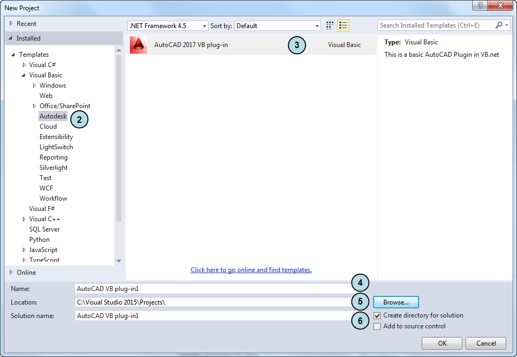The height and width of the screenshot is (357, 517).
Task: Expand the Online section
Action: (x=11, y=273)
